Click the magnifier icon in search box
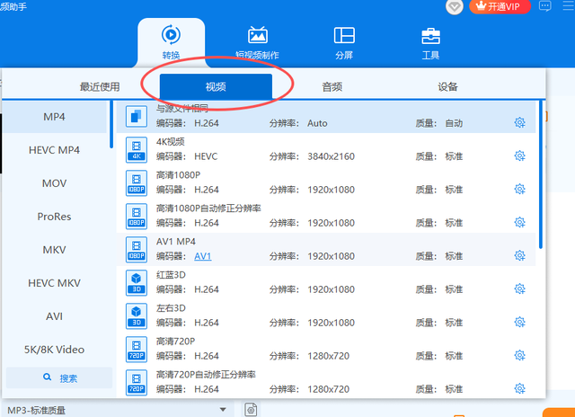 47,377
